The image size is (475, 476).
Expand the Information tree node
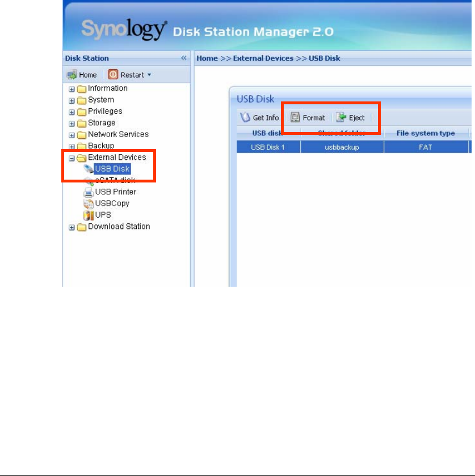click(72, 90)
